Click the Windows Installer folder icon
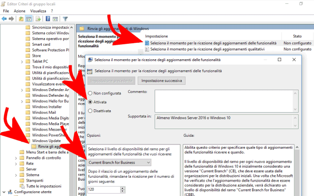The width and height of the screenshot is (314, 196). (28, 107)
